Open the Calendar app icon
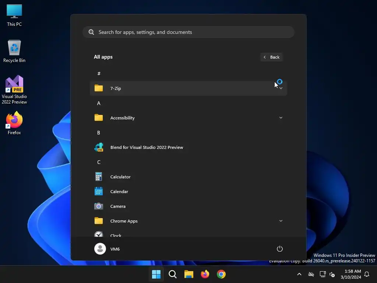Image resolution: width=377 pixels, height=283 pixels. 99,191
